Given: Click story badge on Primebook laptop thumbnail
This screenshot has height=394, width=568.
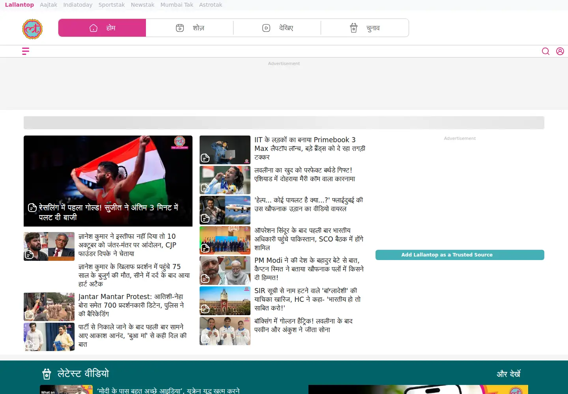Looking at the screenshot, I should coord(205,158).
